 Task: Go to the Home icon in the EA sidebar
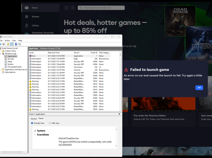tap(26, 8)
